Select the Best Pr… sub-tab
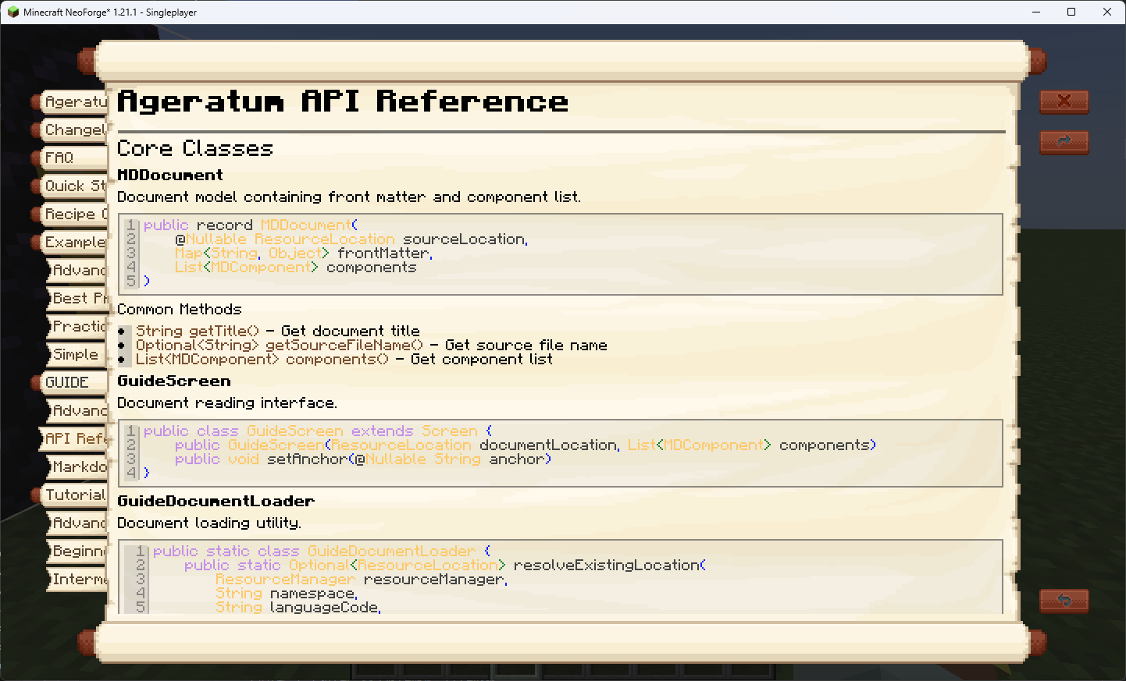The width and height of the screenshot is (1126, 681). (77, 298)
